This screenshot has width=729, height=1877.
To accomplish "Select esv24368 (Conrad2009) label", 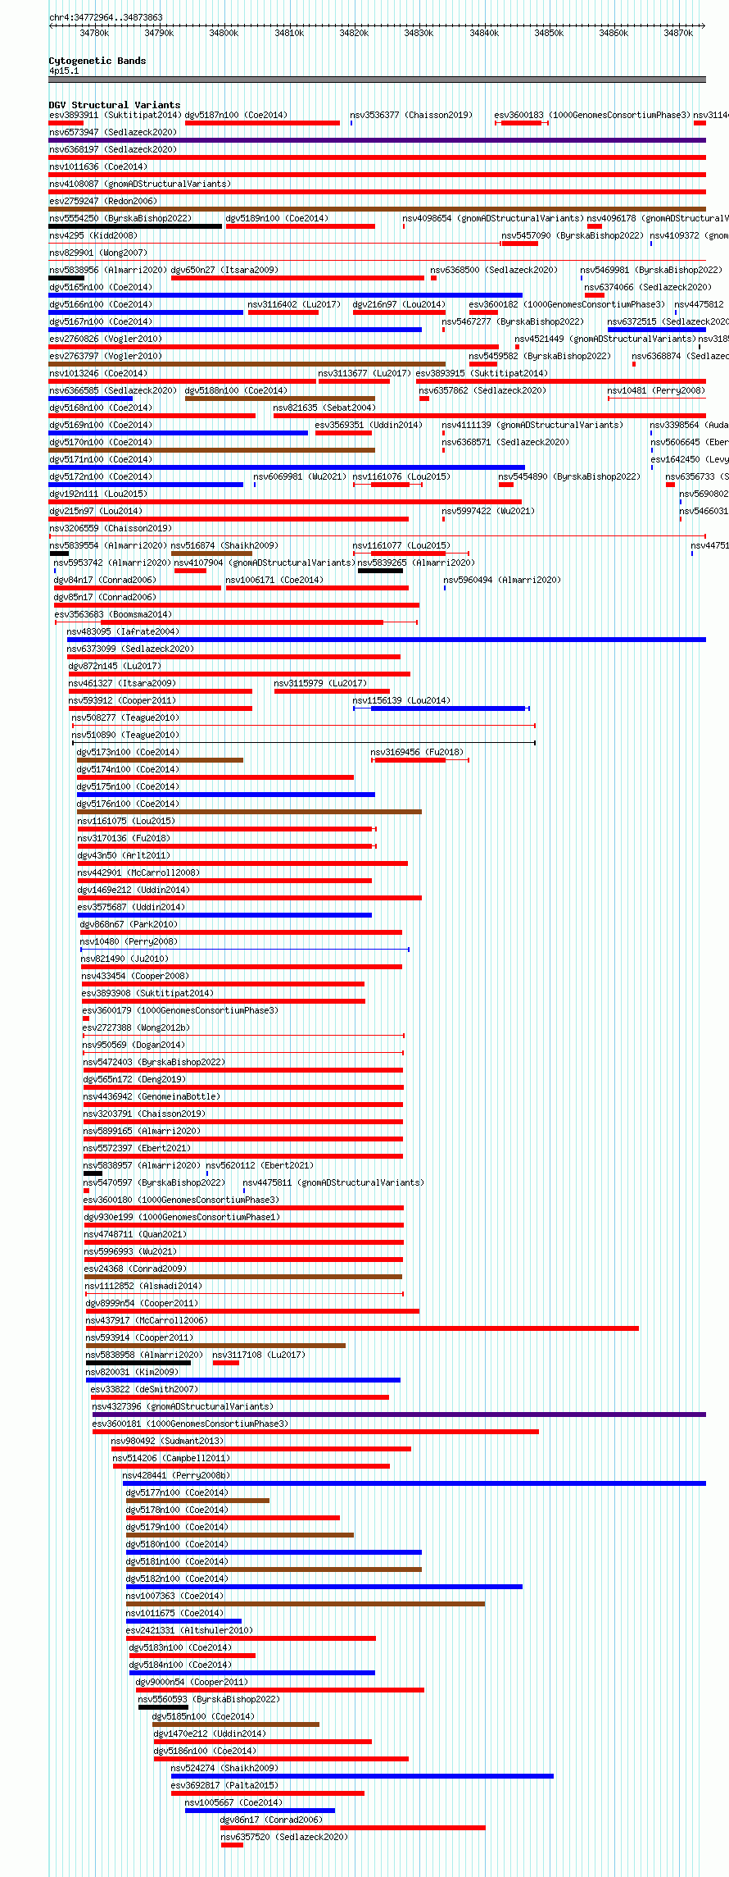I will pos(135,1269).
